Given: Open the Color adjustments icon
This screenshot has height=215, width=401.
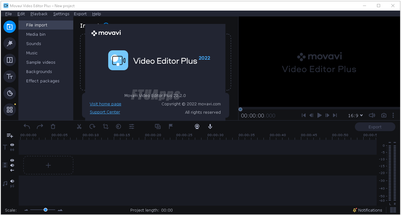Looking at the screenshot, I should [x=118, y=126].
